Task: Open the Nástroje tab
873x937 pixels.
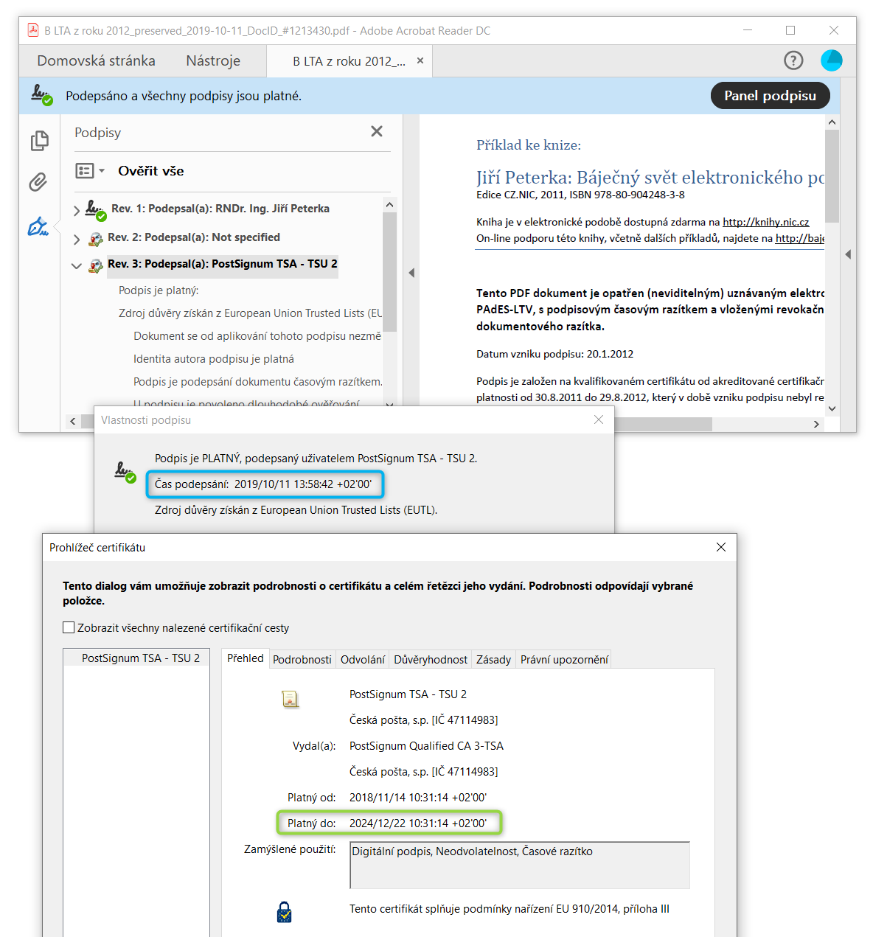Action: point(213,60)
